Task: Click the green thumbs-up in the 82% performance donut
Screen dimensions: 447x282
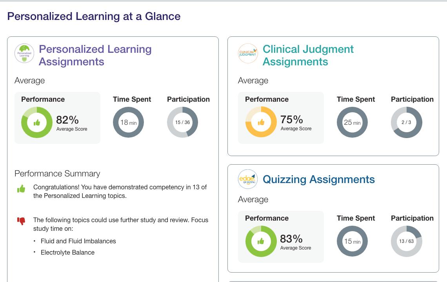Action: tap(37, 122)
